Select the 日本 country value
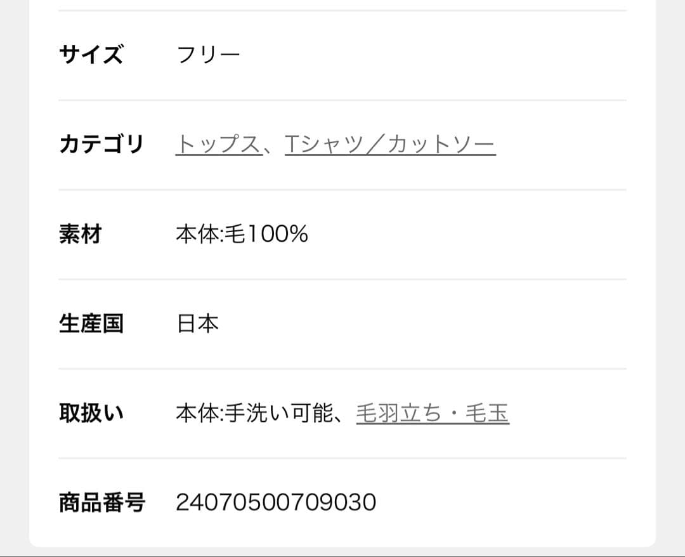 pyautogui.click(x=198, y=323)
